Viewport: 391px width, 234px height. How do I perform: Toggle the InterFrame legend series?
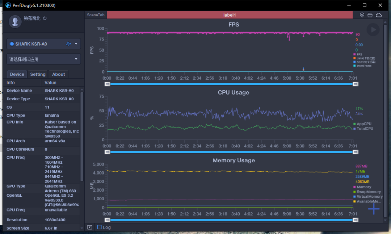pyautogui.click(x=362, y=66)
